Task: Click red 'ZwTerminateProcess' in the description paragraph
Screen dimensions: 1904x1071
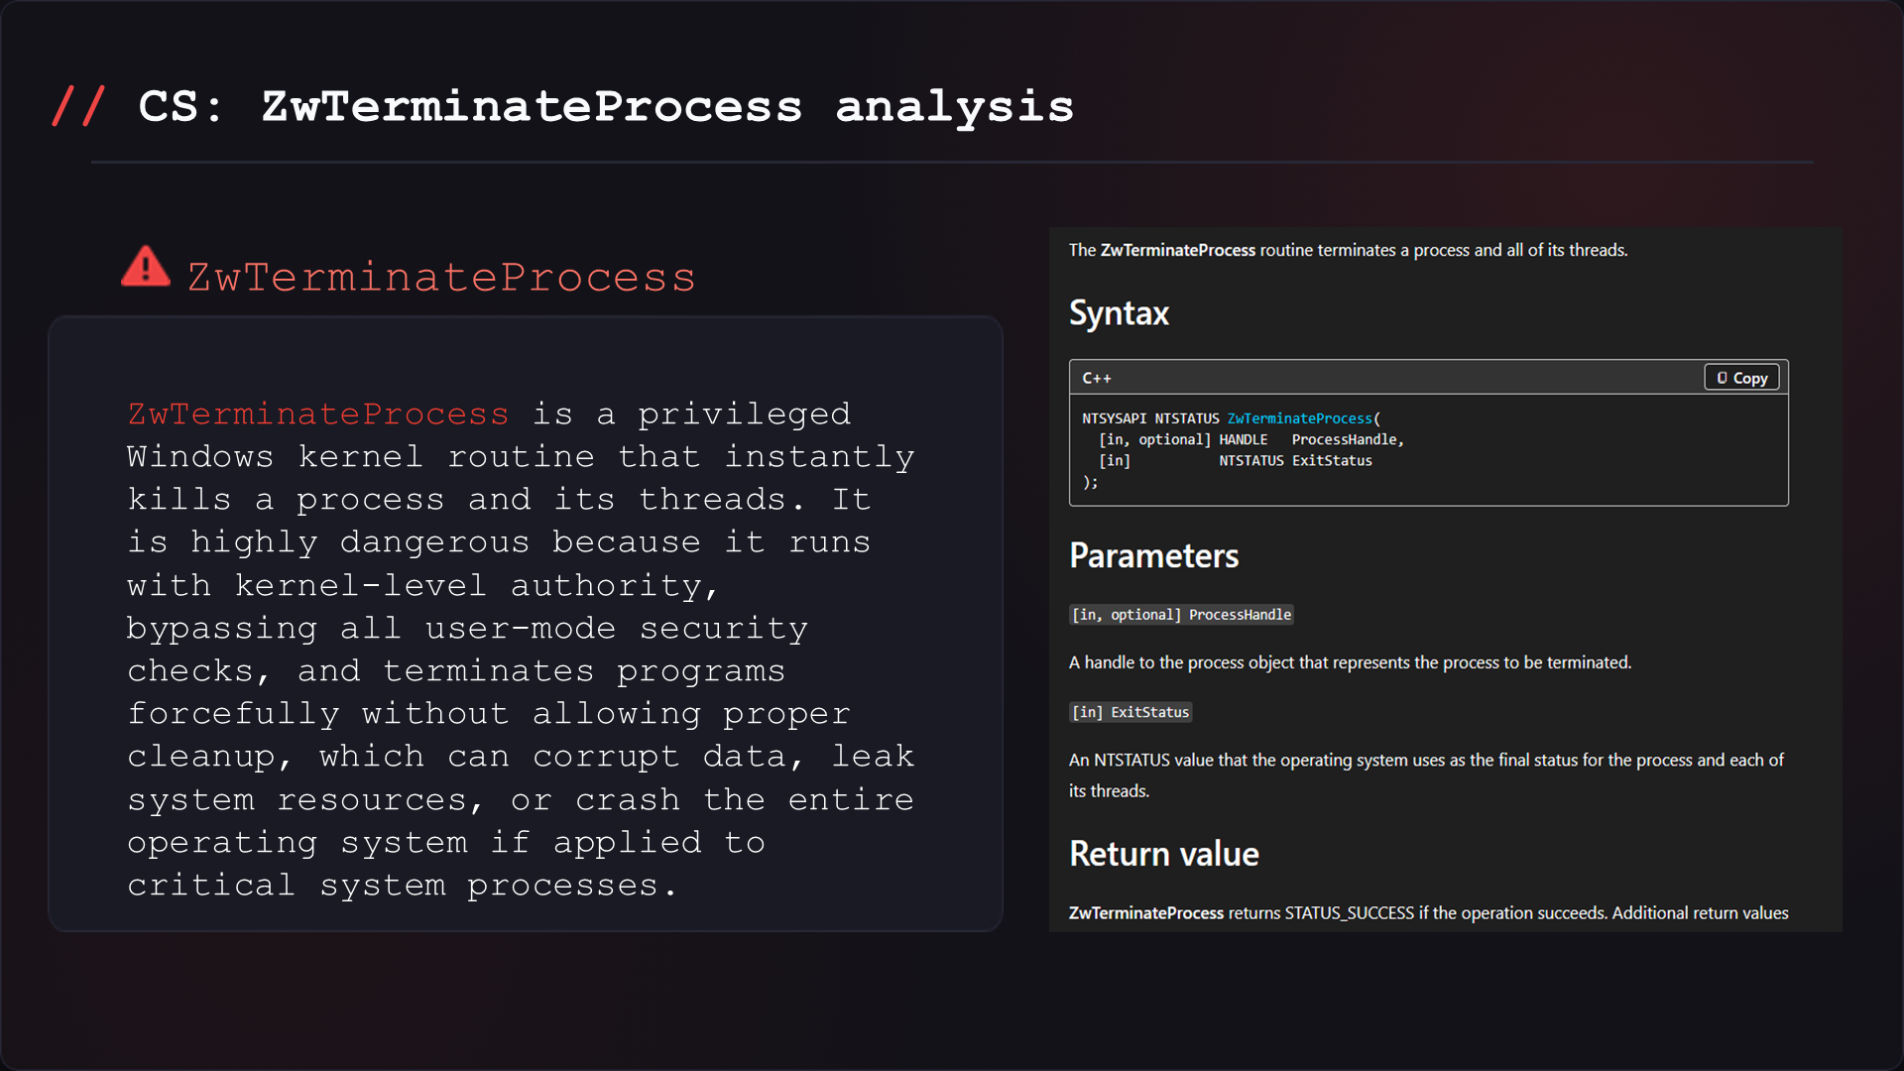Action: click(x=318, y=414)
